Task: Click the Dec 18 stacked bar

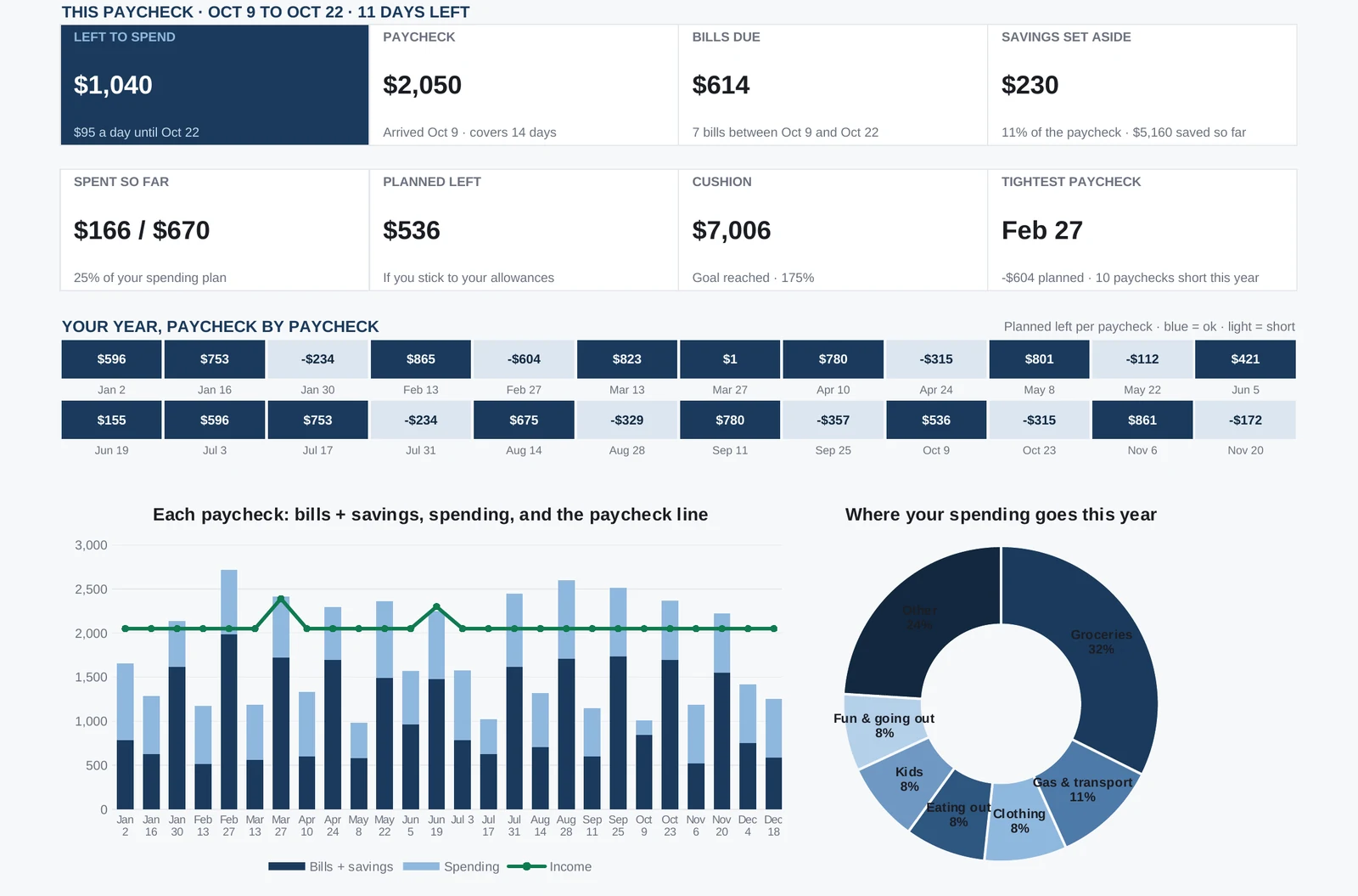Action: click(x=774, y=754)
